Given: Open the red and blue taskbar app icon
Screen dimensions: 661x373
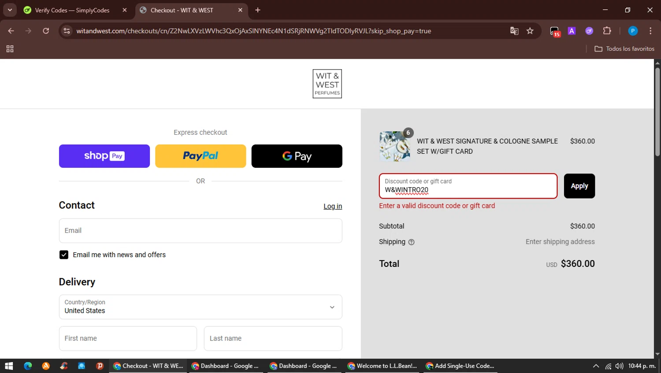Looking at the screenshot, I should click(x=64, y=366).
